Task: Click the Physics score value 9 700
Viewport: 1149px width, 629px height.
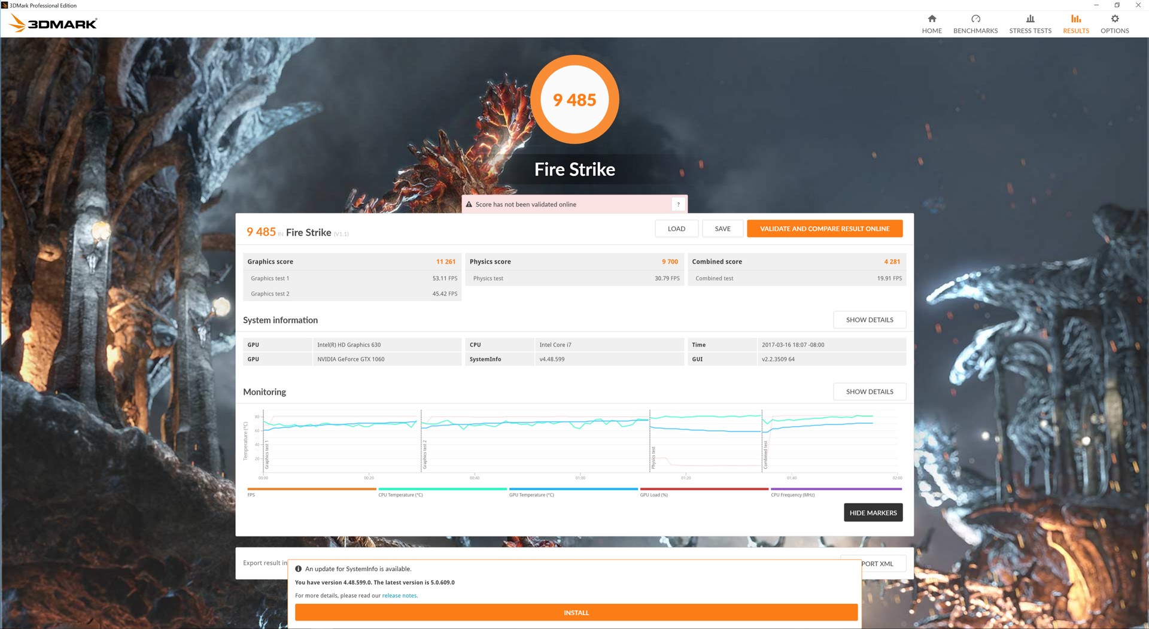Action: [x=670, y=262]
